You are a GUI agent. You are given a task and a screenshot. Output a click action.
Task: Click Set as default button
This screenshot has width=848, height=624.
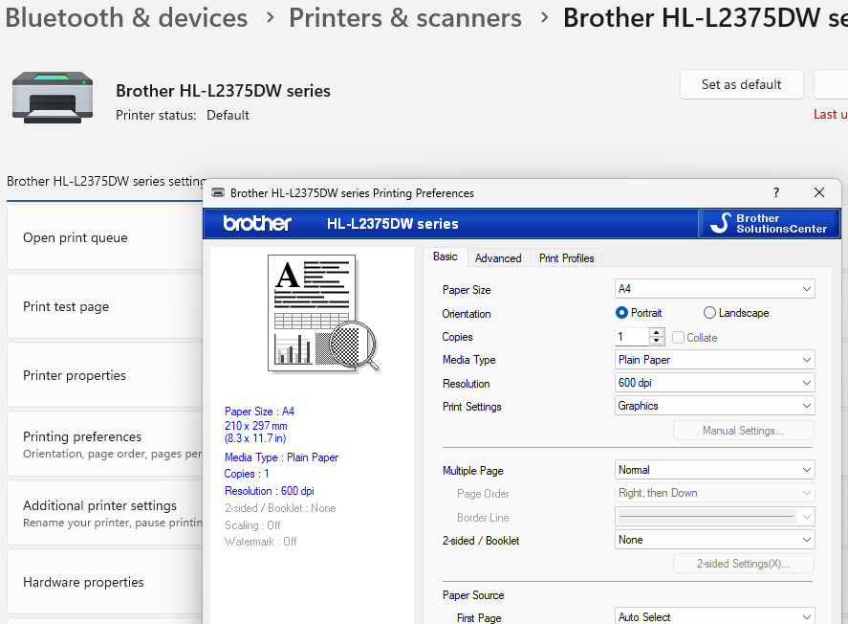tap(741, 84)
